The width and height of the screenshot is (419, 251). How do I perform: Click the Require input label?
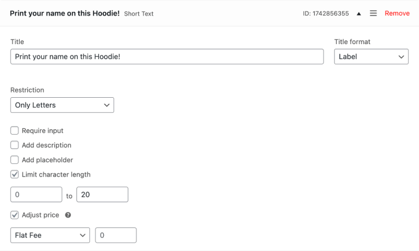click(x=42, y=131)
